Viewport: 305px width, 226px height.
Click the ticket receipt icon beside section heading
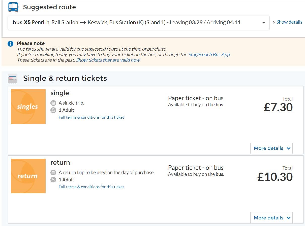[13, 79]
